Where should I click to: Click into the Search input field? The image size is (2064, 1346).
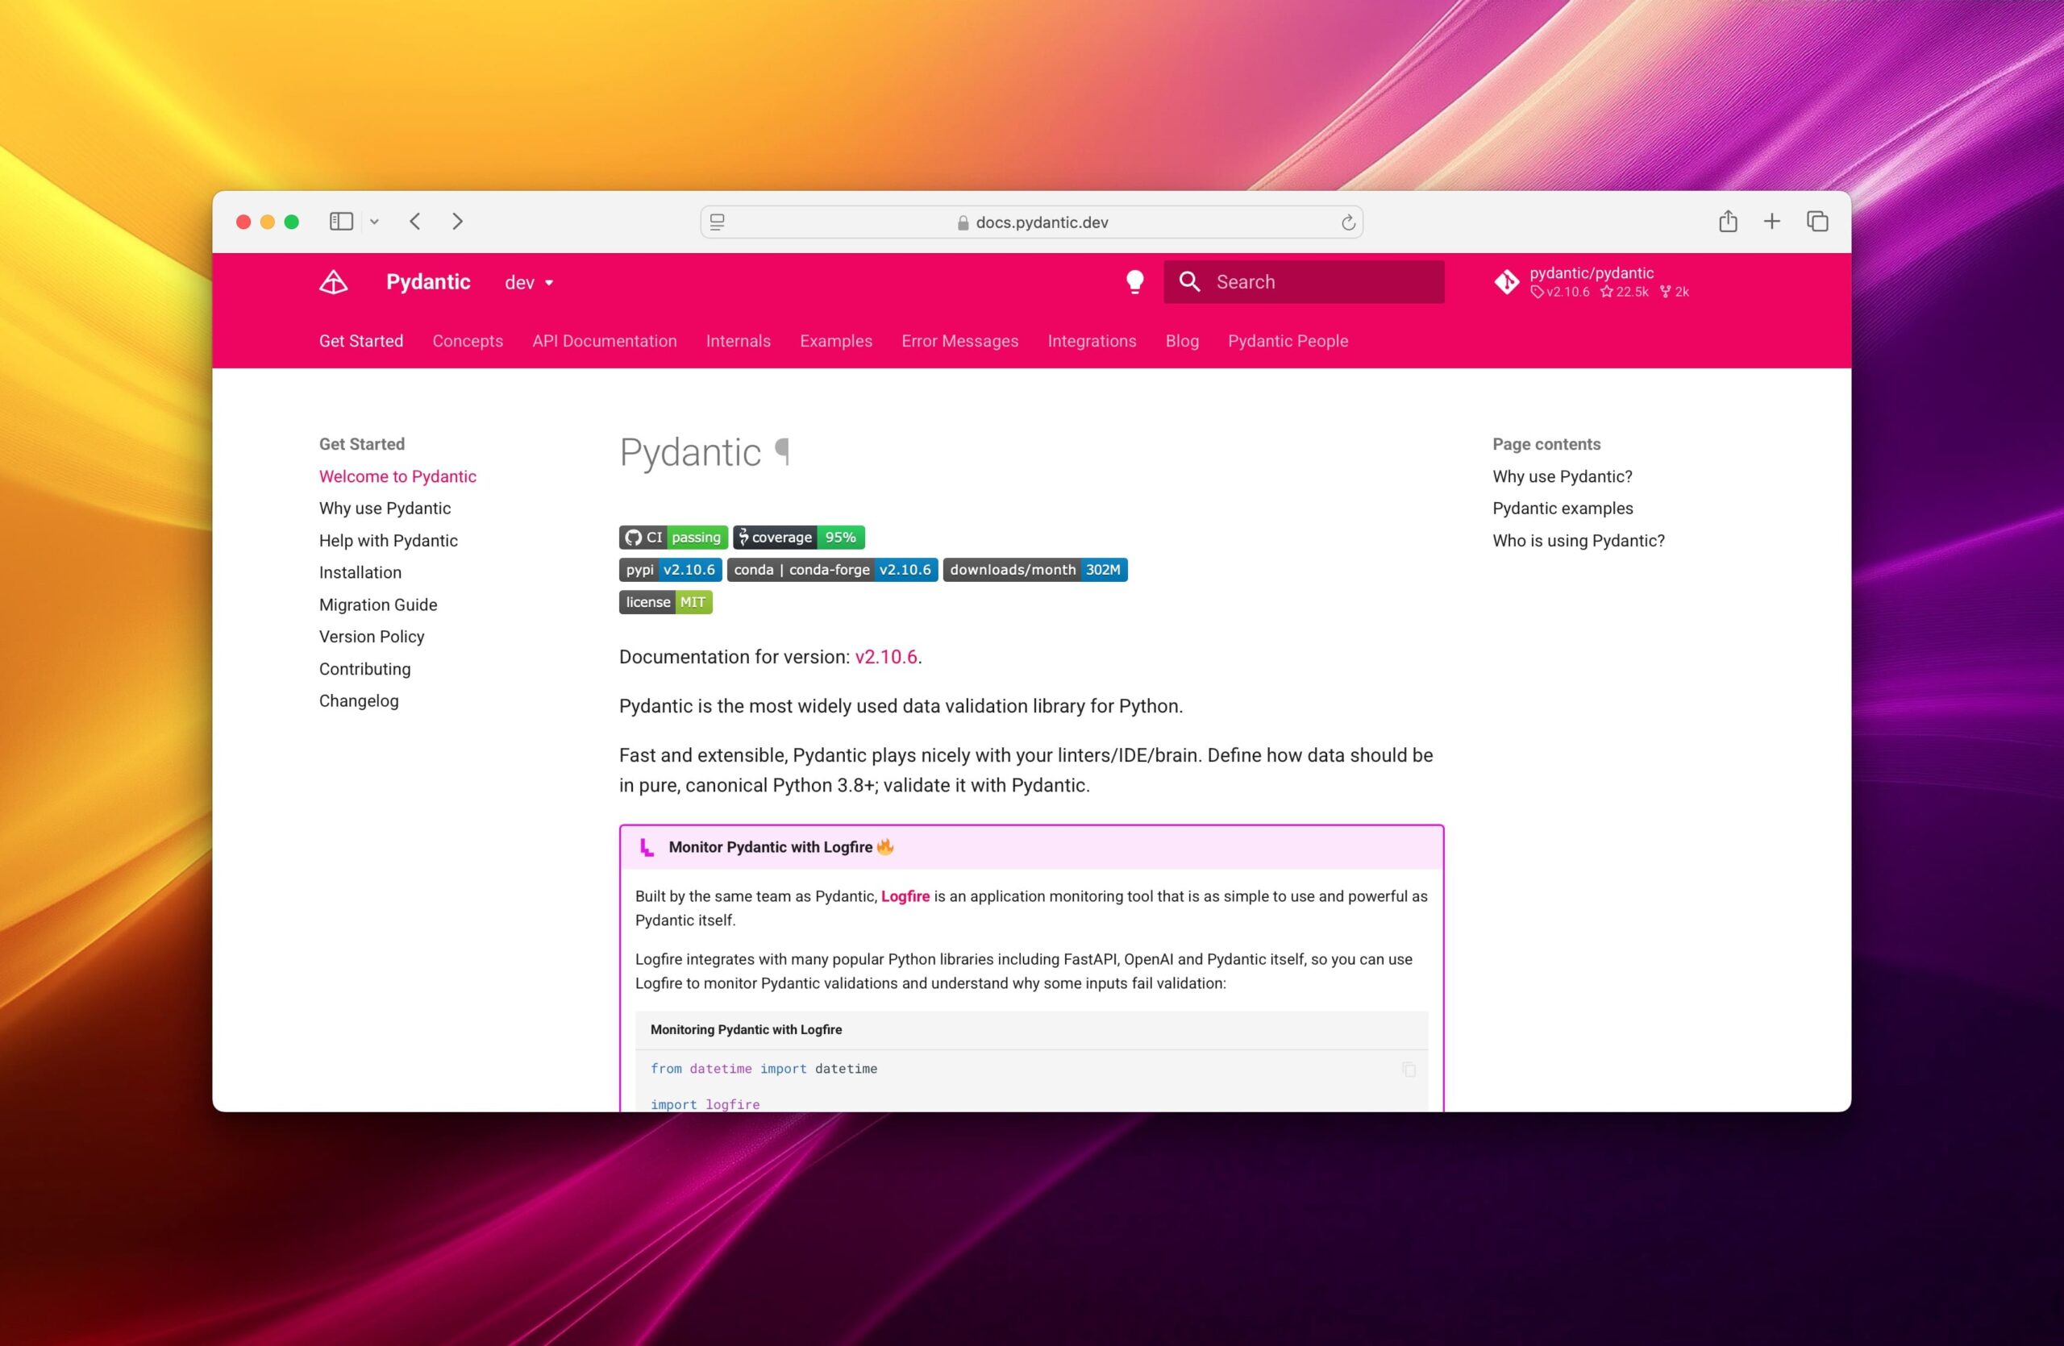point(1304,281)
